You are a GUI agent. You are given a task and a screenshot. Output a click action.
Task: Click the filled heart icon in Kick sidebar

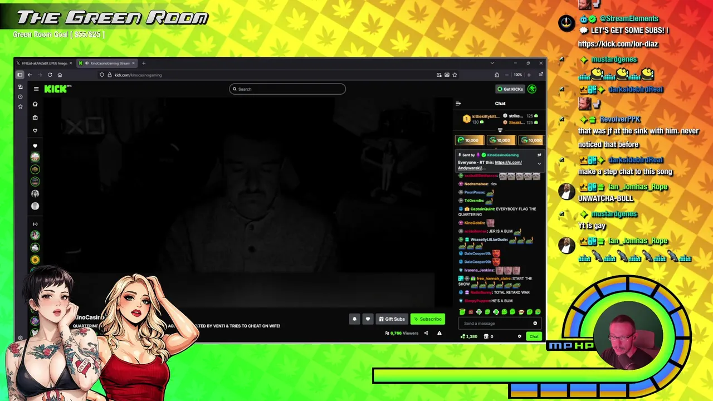coord(35,146)
